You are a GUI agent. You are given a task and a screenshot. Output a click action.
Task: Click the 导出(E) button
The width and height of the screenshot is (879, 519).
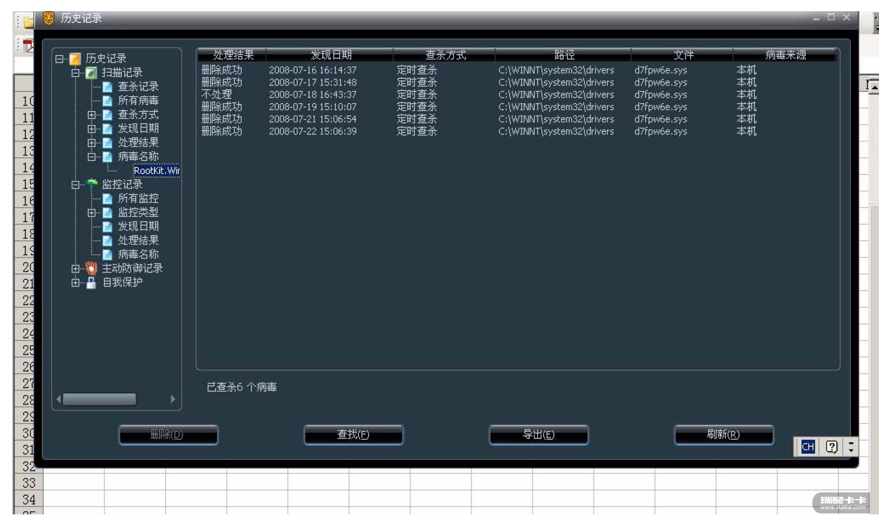(539, 435)
